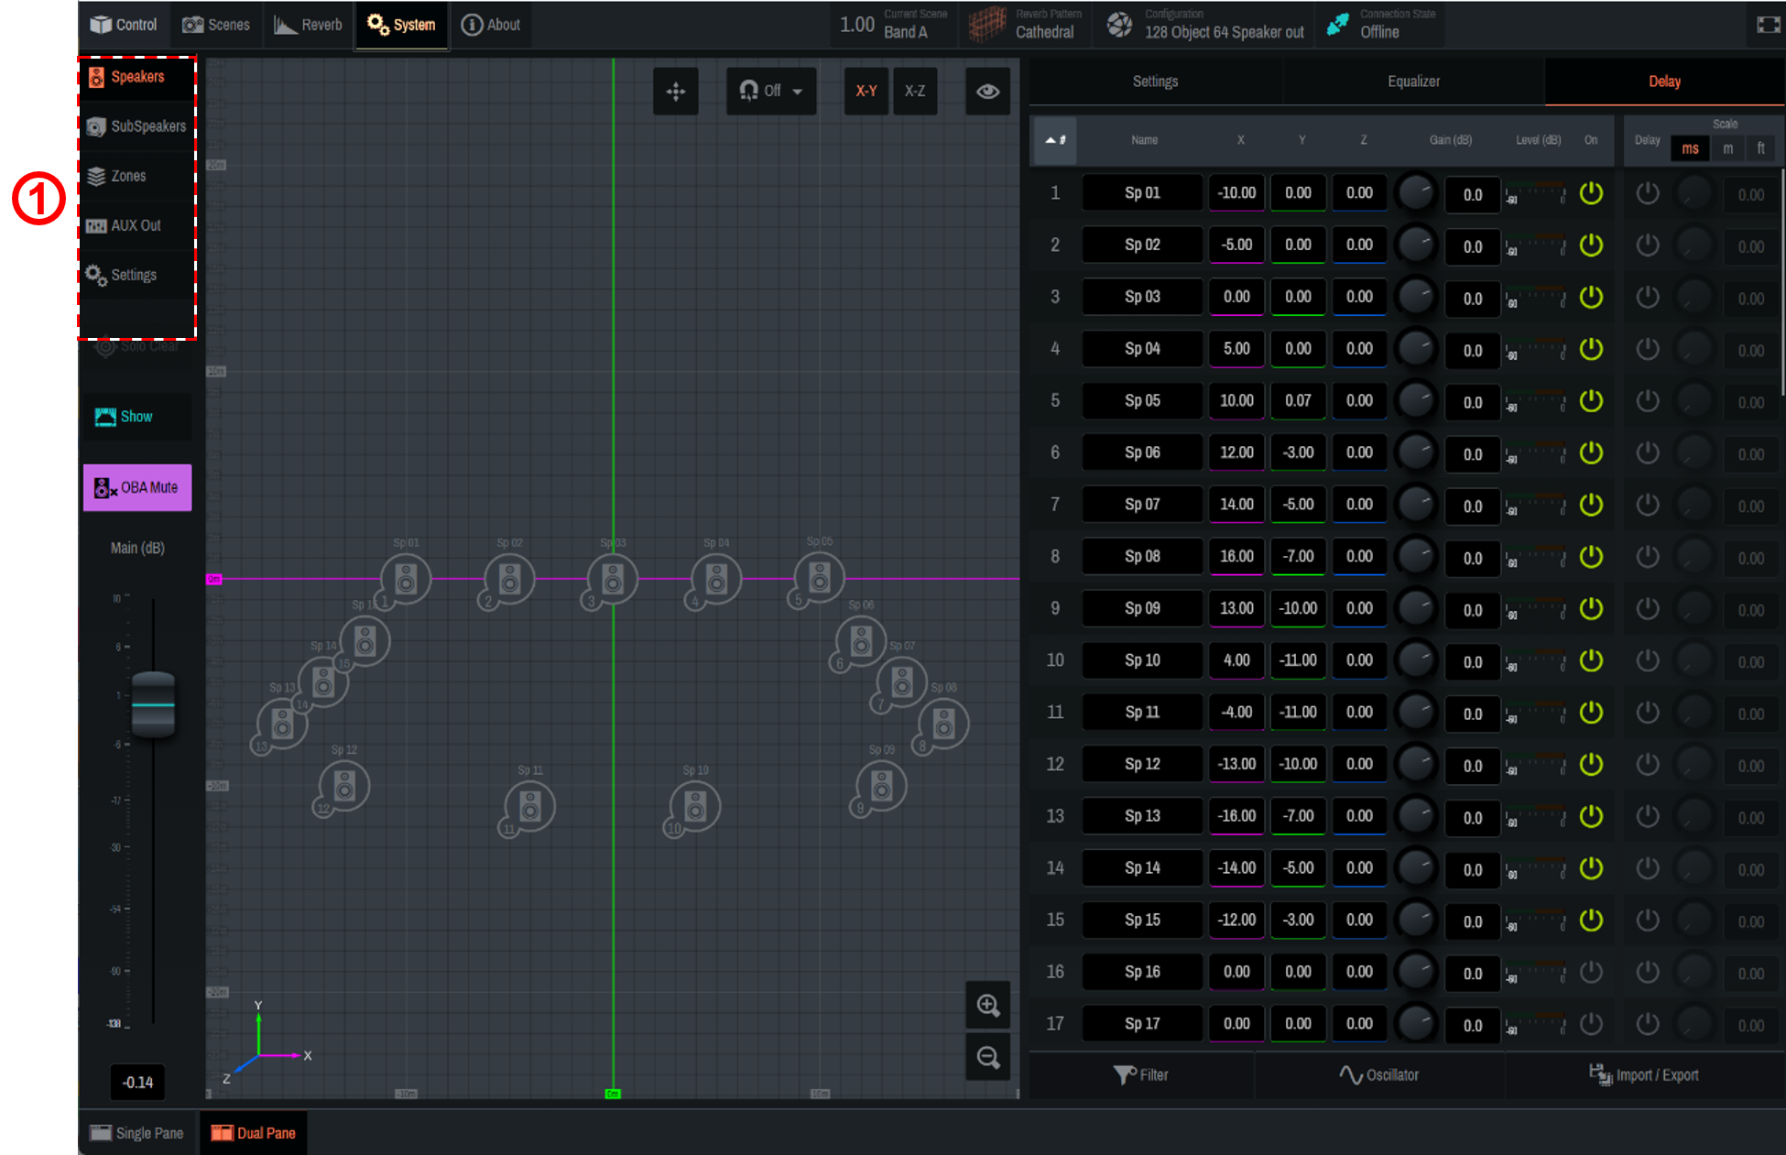1786x1155 pixels.
Task: Open the snap Off dropdown
Action: click(770, 92)
